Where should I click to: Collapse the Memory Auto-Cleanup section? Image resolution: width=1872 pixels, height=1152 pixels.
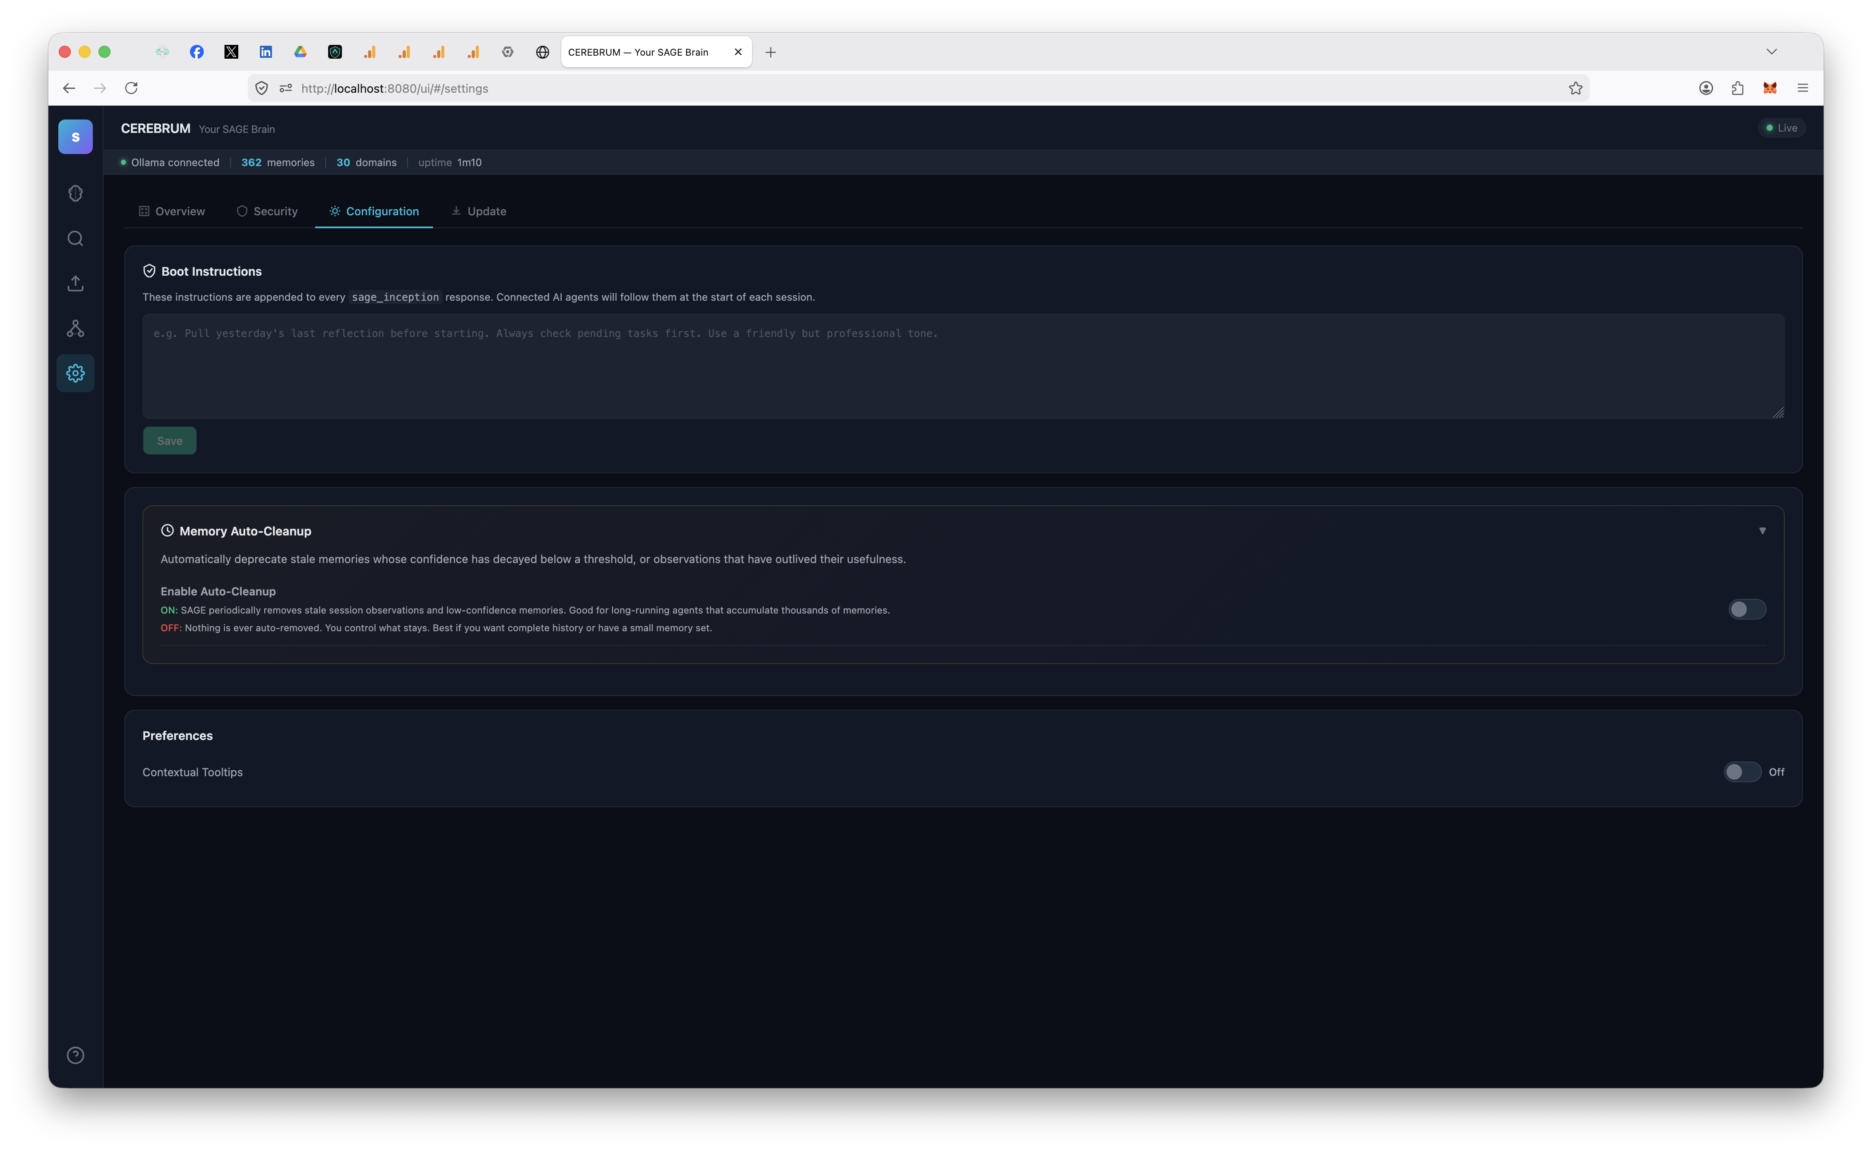pyautogui.click(x=1763, y=530)
